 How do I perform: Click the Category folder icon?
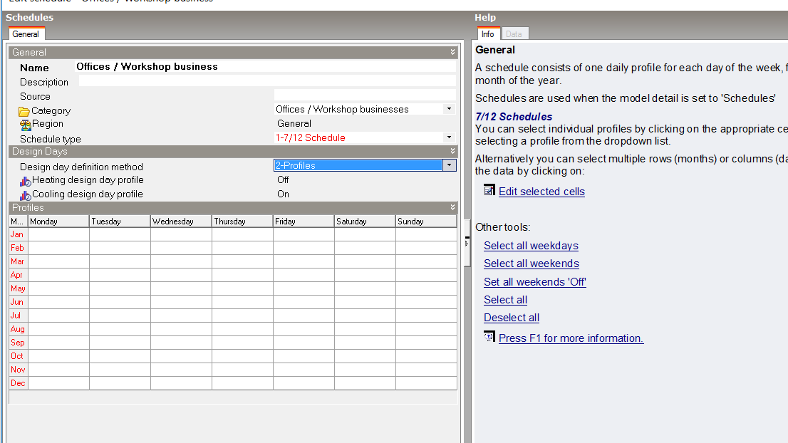(24, 111)
